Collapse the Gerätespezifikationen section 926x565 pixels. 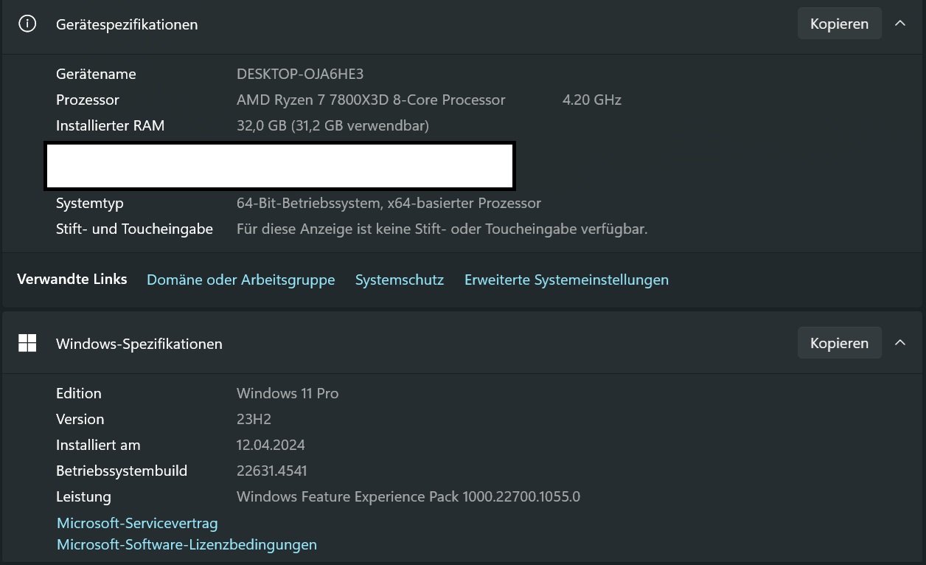click(x=900, y=24)
